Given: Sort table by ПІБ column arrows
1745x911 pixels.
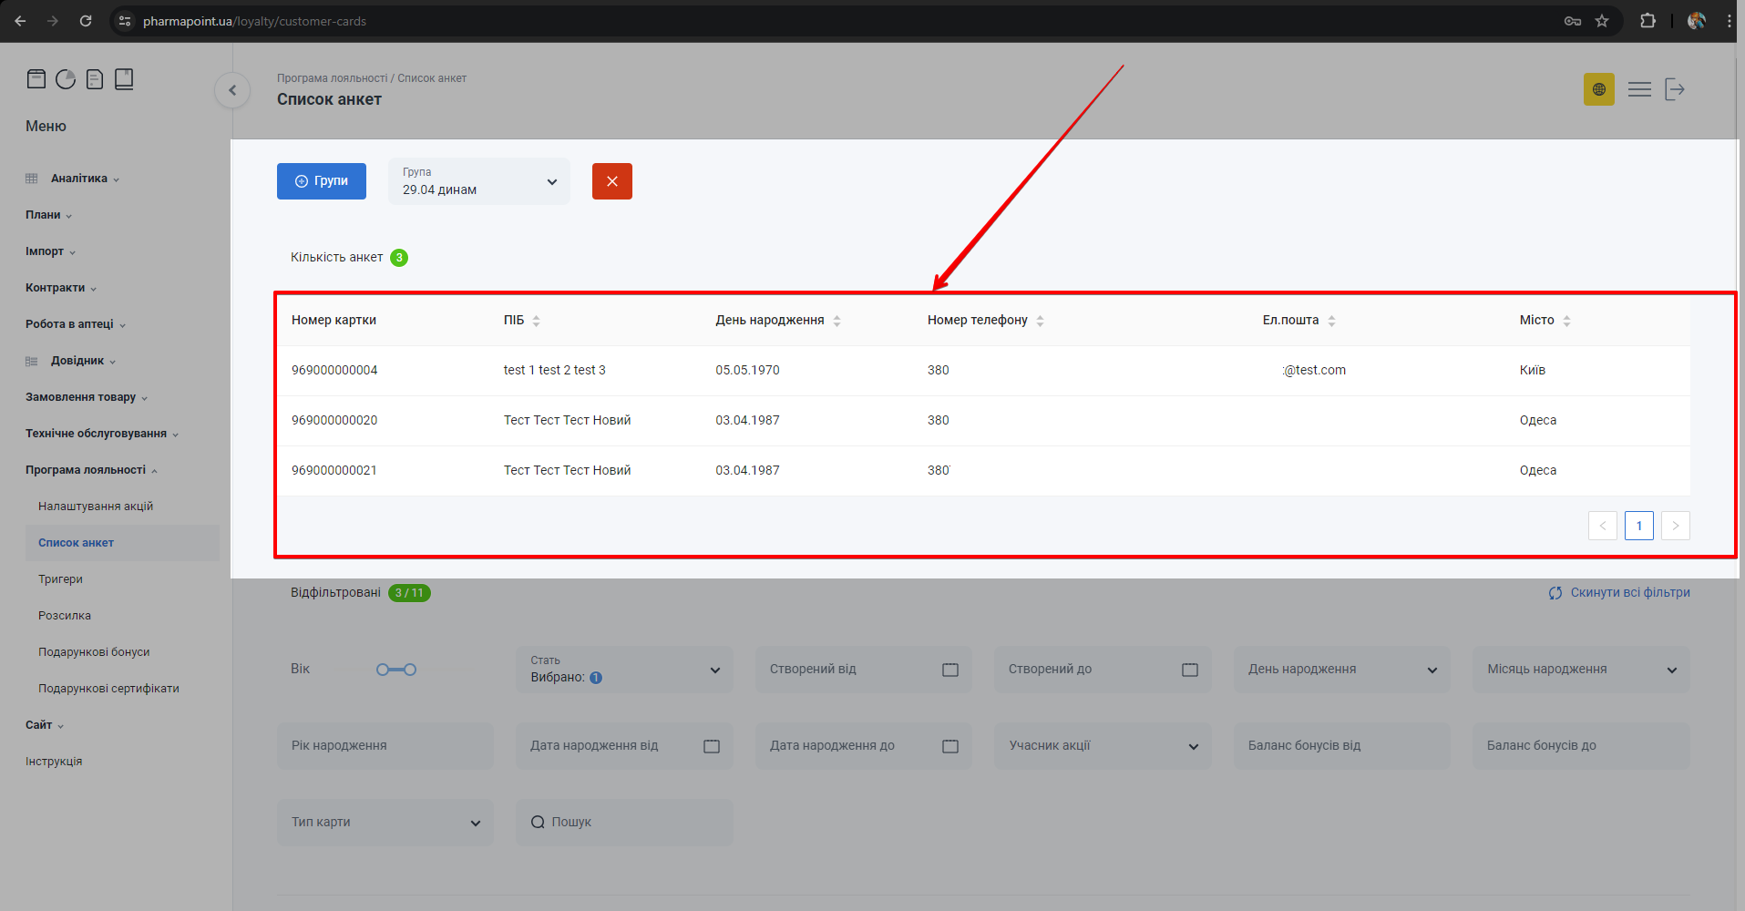Looking at the screenshot, I should coord(536,321).
